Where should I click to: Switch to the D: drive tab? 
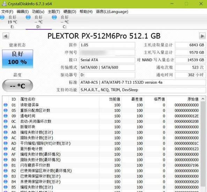click(x=38, y=22)
